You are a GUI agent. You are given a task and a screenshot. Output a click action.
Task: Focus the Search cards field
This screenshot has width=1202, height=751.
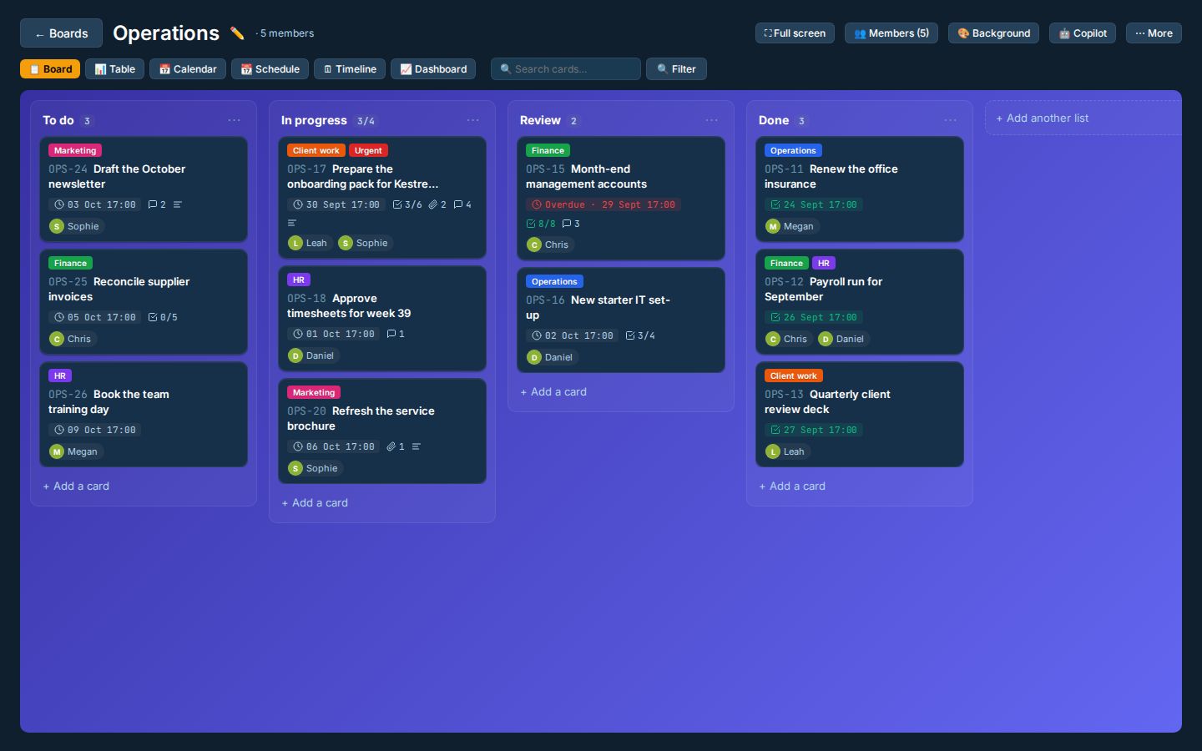point(566,69)
